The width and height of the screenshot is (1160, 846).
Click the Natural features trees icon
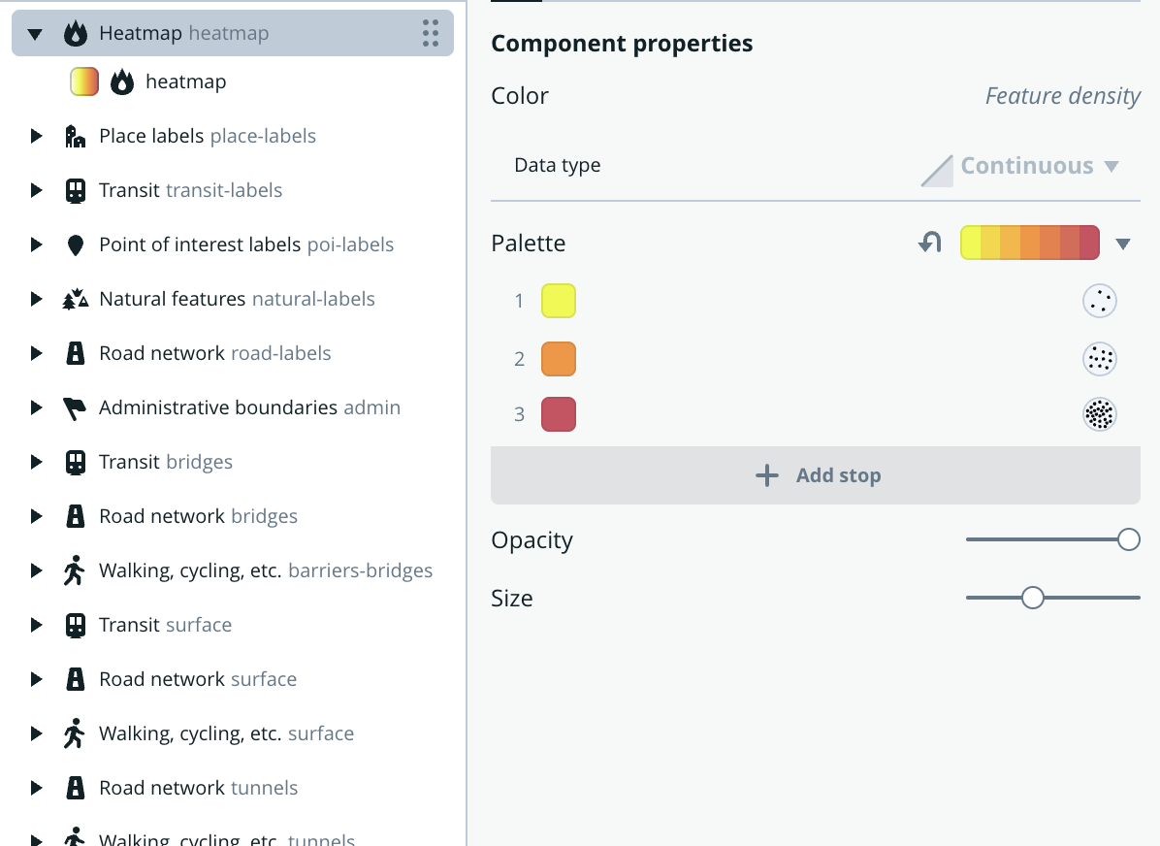(x=74, y=298)
